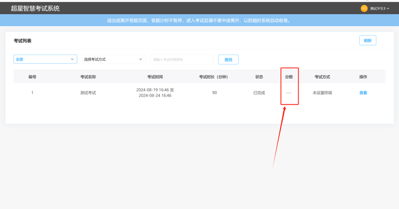
Task: Click the exam time 2024-08-19 16:46 cell
Action: 155,93
